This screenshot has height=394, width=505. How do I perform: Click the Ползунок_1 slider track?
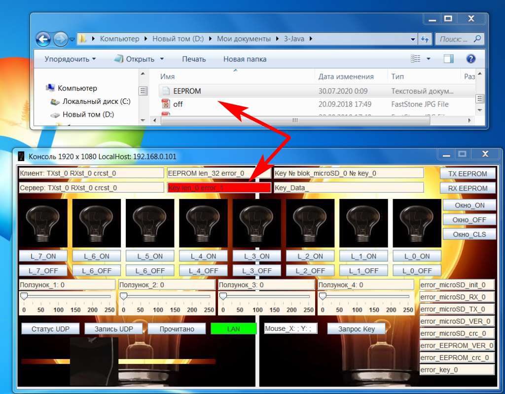[67, 296]
